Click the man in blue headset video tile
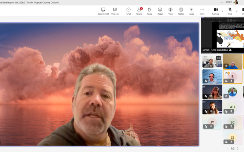Viewport: 244px width, 152px height. [x=212, y=77]
